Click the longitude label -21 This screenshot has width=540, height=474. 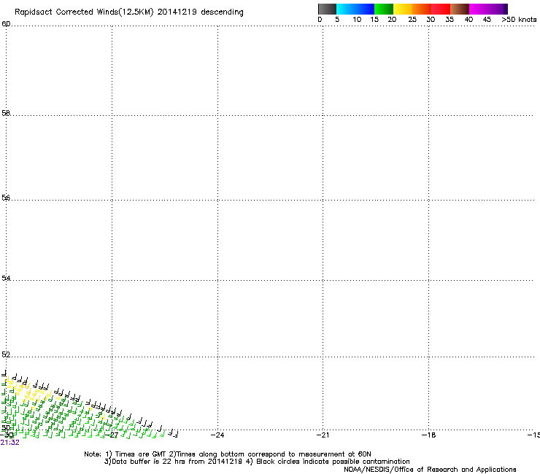(323, 435)
